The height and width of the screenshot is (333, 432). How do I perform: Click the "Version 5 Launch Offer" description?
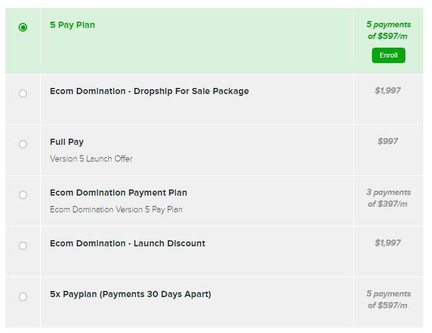coord(91,158)
